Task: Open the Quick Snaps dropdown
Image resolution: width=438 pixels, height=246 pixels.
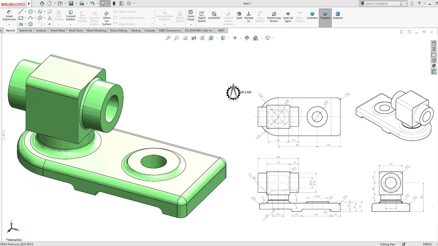Action: (191, 25)
